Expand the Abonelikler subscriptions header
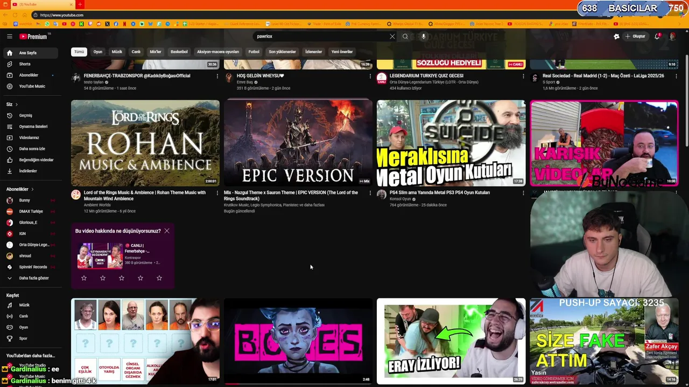 (x=20, y=189)
